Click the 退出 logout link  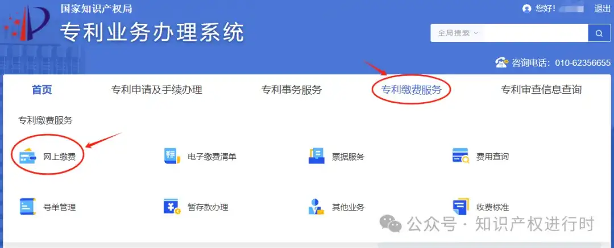602,9
